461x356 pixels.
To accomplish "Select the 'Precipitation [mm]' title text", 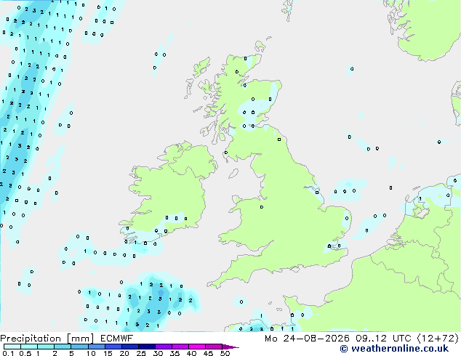I will coord(47,339).
